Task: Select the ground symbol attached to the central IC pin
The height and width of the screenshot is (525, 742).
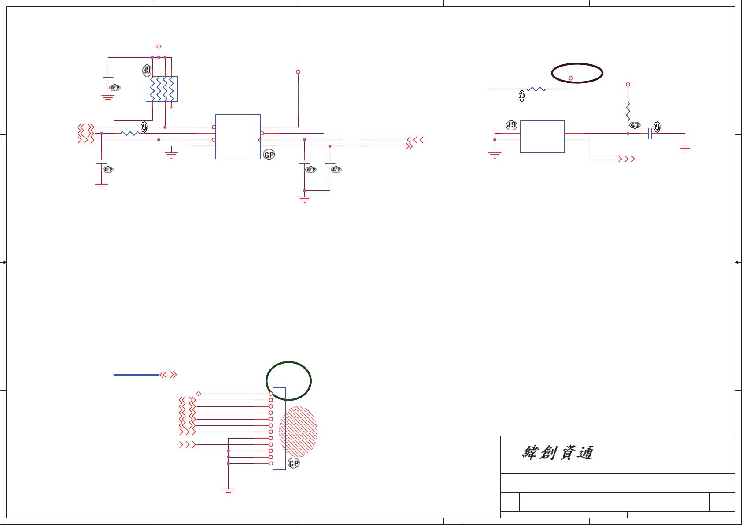Action: point(171,155)
